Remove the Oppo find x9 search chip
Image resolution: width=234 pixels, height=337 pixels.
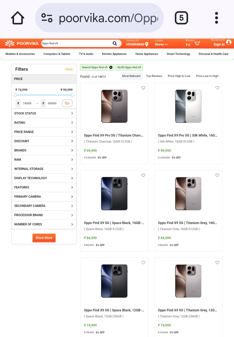(111, 67)
